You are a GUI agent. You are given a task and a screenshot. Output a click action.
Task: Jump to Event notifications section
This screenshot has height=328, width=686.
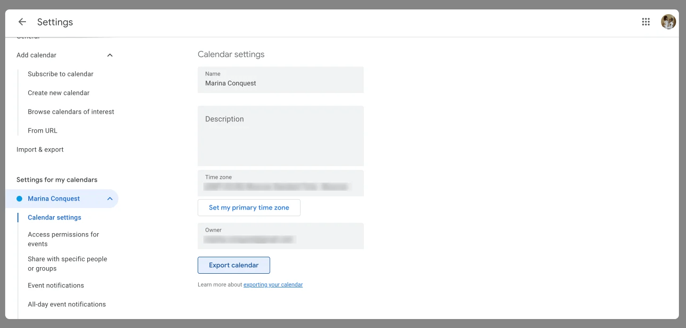56,286
